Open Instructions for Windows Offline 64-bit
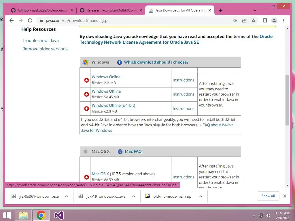Viewport: 295px width, 221px height. click(x=184, y=108)
